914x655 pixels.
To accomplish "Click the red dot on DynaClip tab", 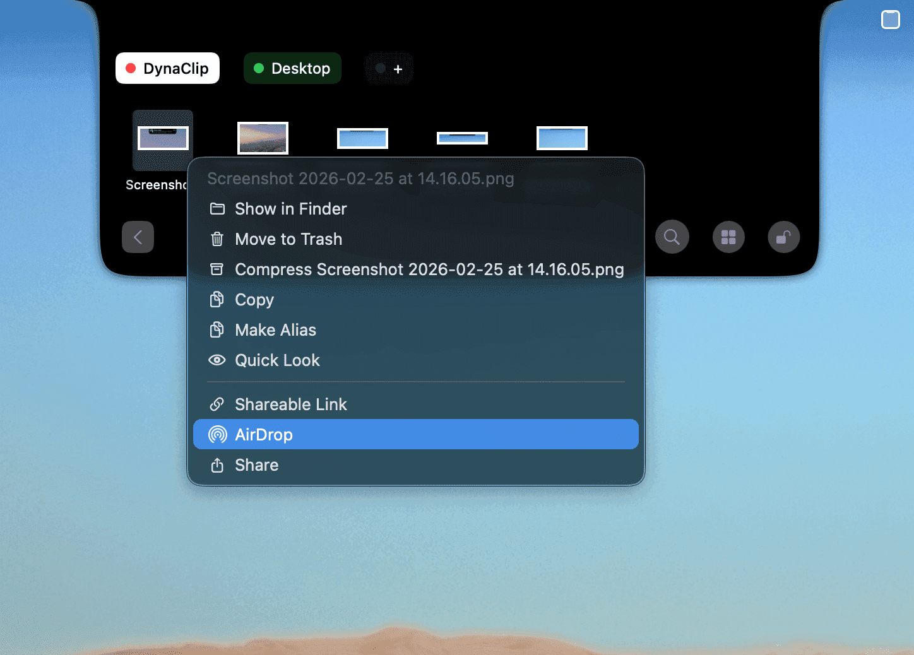I will click(131, 68).
